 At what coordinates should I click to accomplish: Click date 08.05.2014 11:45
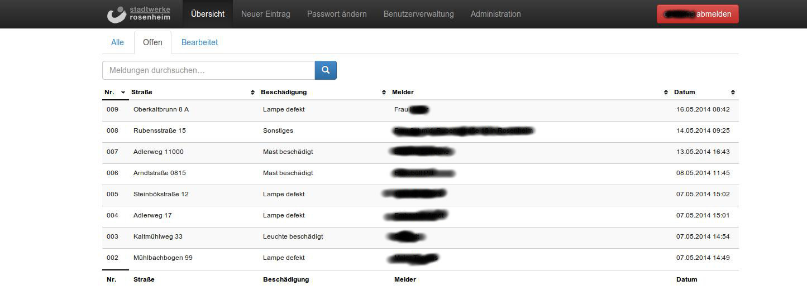[x=703, y=173]
